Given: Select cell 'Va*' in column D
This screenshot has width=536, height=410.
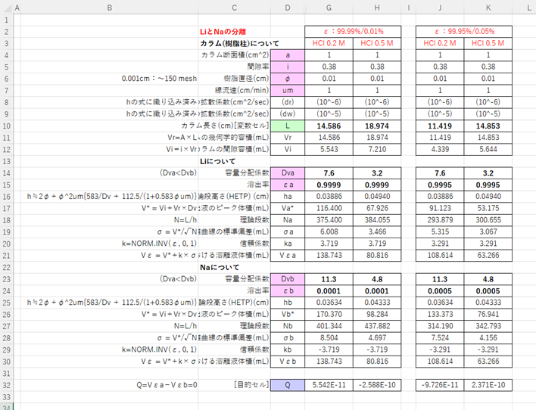Looking at the screenshot, I should point(288,209).
